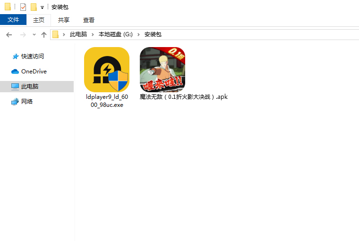Click the back navigation arrow
This screenshot has width=359, height=241.
(9, 35)
